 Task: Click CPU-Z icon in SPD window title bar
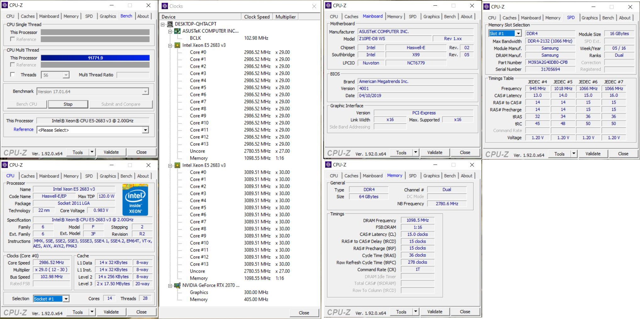click(x=487, y=7)
